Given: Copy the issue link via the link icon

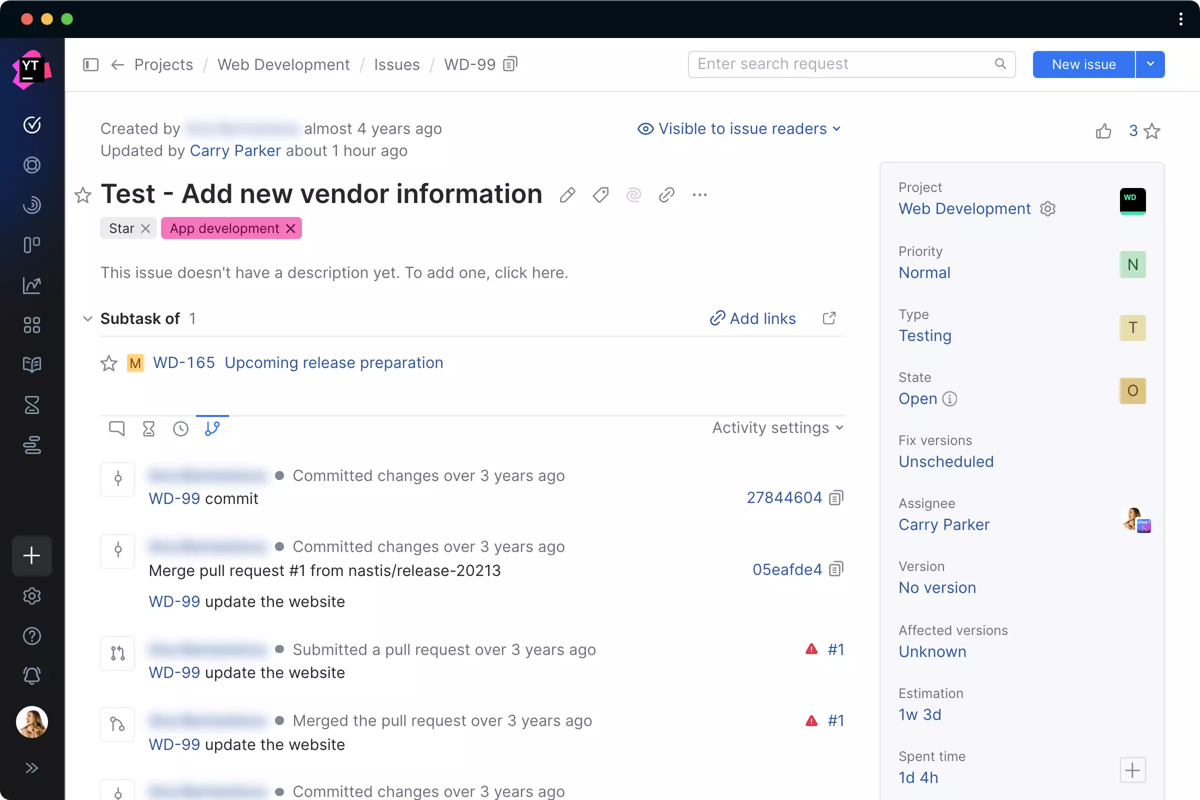Looking at the screenshot, I should pos(666,195).
